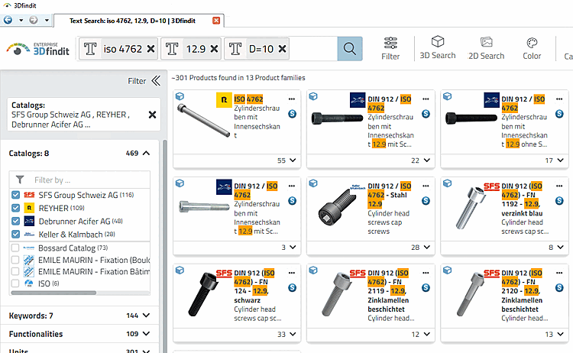573x353 pixels.
Task: Click 3D cube icon on FN 2119 card
Action: (313, 270)
